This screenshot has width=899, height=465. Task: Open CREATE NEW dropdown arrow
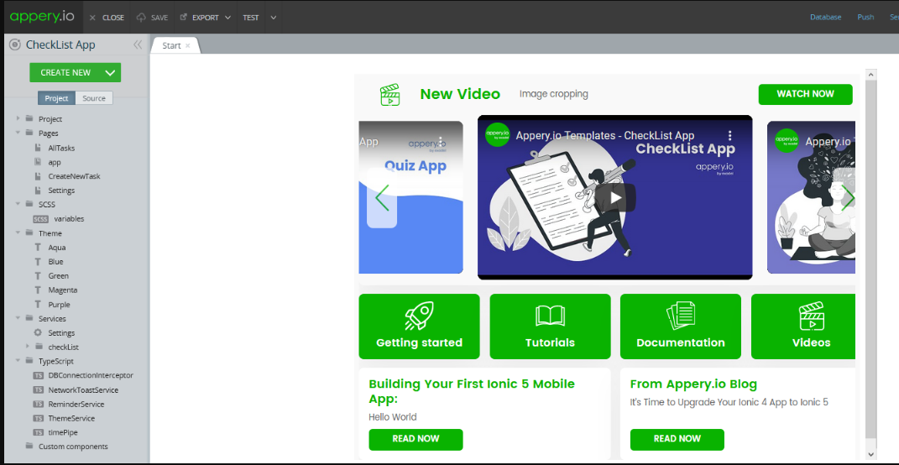[111, 73]
